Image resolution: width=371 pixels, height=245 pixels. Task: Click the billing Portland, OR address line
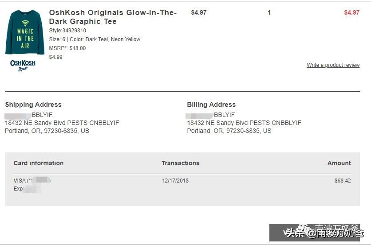coord(229,131)
